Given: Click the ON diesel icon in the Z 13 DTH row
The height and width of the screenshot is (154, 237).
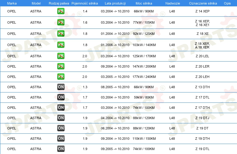Looking at the screenshot, I should click(x=61, y=87).
